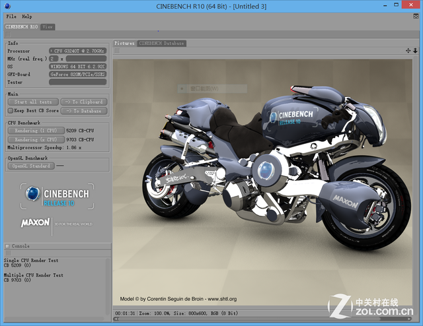Click the layout icon in menu bar corner

point(416,16)
